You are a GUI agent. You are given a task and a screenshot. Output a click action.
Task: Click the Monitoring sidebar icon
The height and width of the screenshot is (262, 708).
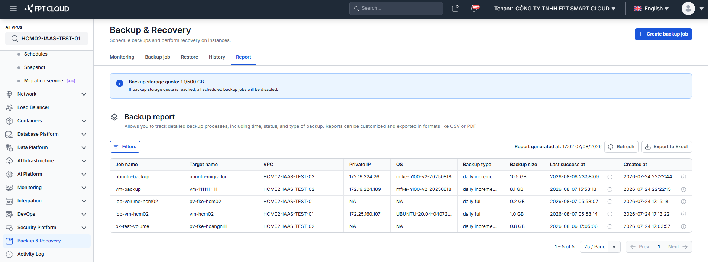coord(9,188)
